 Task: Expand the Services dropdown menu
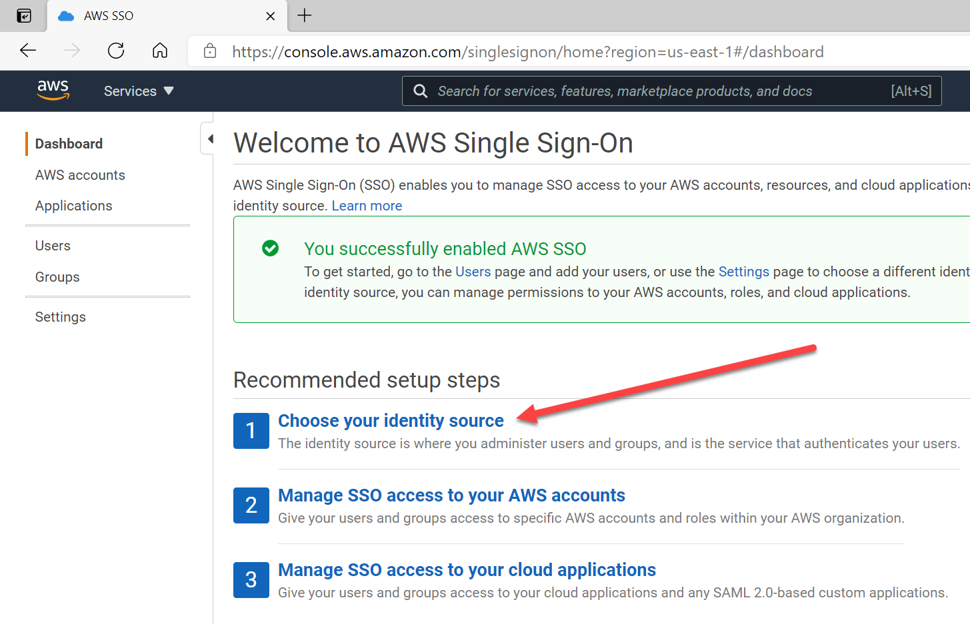click(138, 91)
